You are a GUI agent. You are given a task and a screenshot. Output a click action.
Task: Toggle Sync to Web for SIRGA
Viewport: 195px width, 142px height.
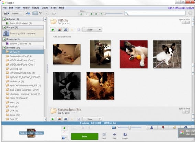186,22
